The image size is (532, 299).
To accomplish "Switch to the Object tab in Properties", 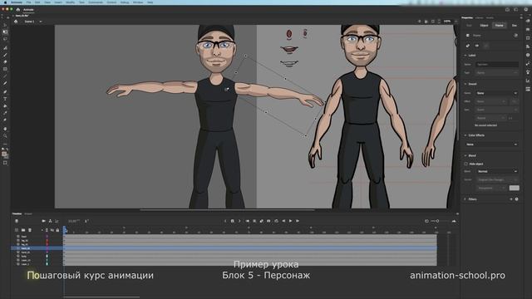I will (x=484, y=26).
